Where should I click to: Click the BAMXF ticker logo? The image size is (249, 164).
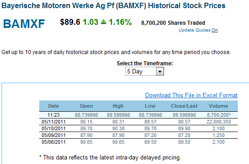(x=24, y=24)
